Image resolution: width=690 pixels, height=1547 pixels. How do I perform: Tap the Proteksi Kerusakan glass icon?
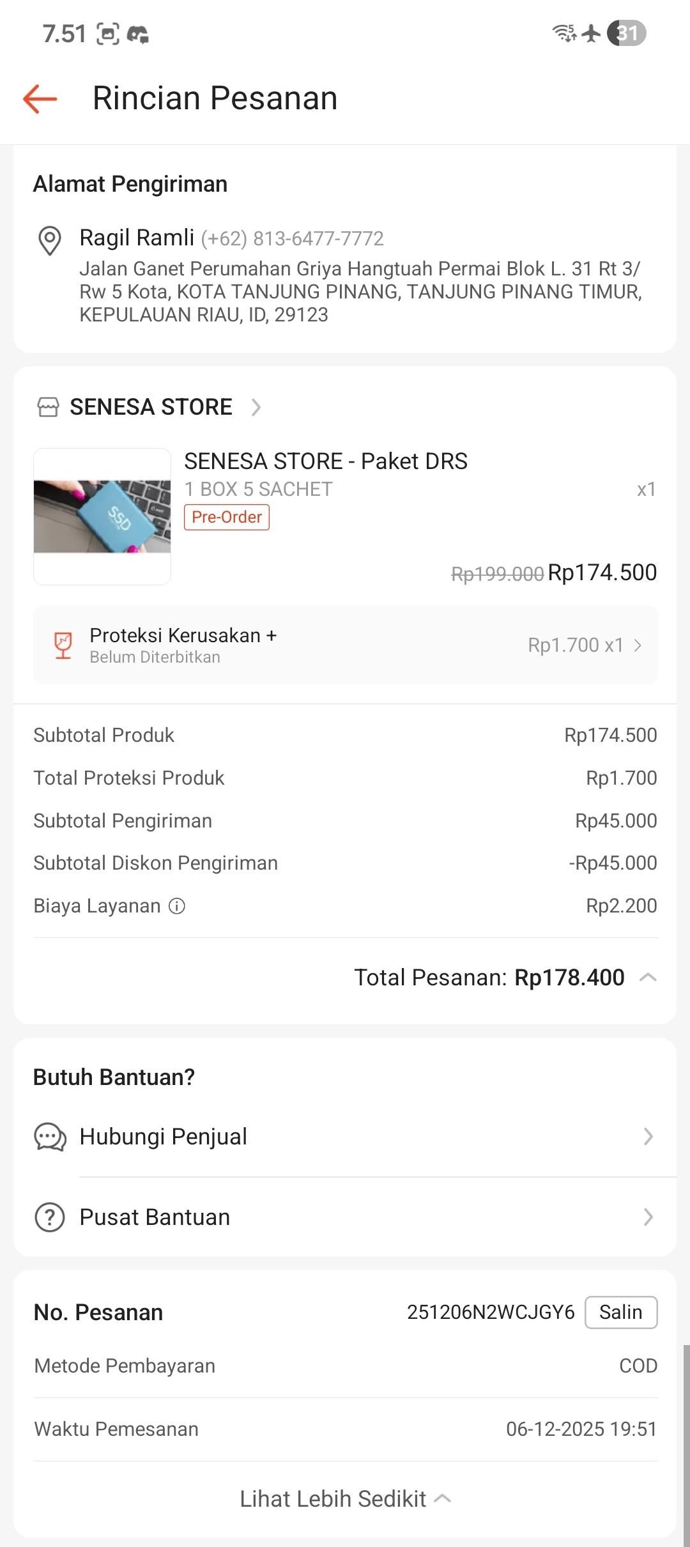coord(63,645)
